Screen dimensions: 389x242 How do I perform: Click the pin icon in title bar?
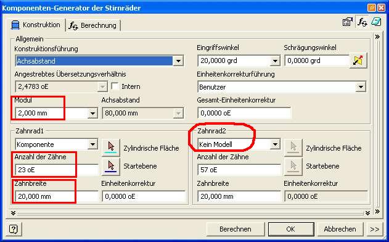372,7
